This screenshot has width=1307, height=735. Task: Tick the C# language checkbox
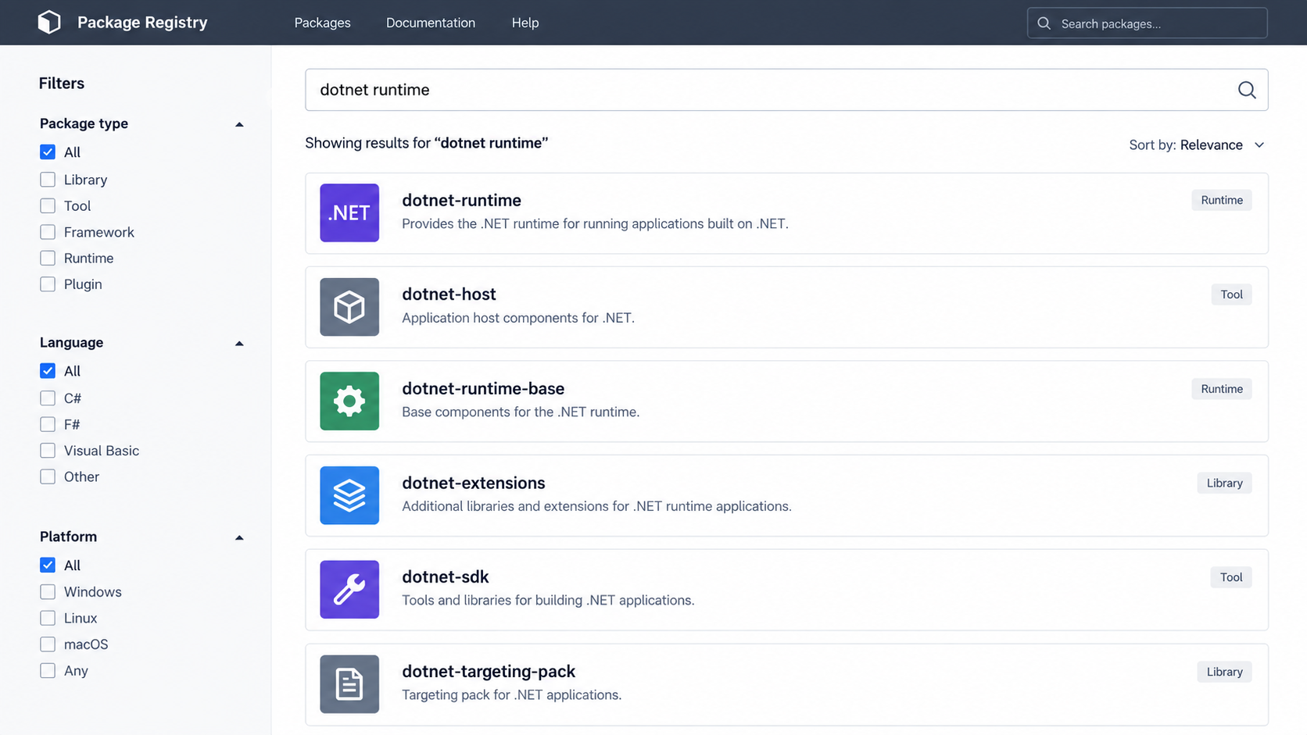point(48,398)
